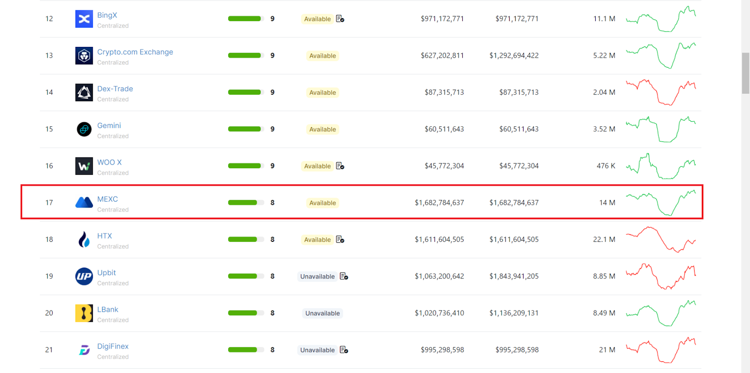Viewport: 750px width, 373px height.
Task: Click the reserves document icon beside BingX's Available badge
Action: (x=340, y=19)
